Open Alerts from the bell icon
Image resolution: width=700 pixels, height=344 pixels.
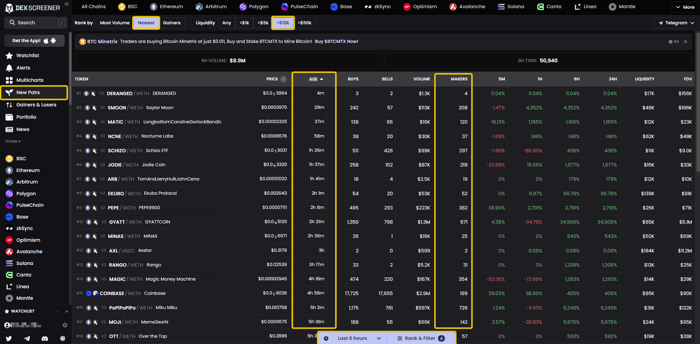click(x=9, y=68)
